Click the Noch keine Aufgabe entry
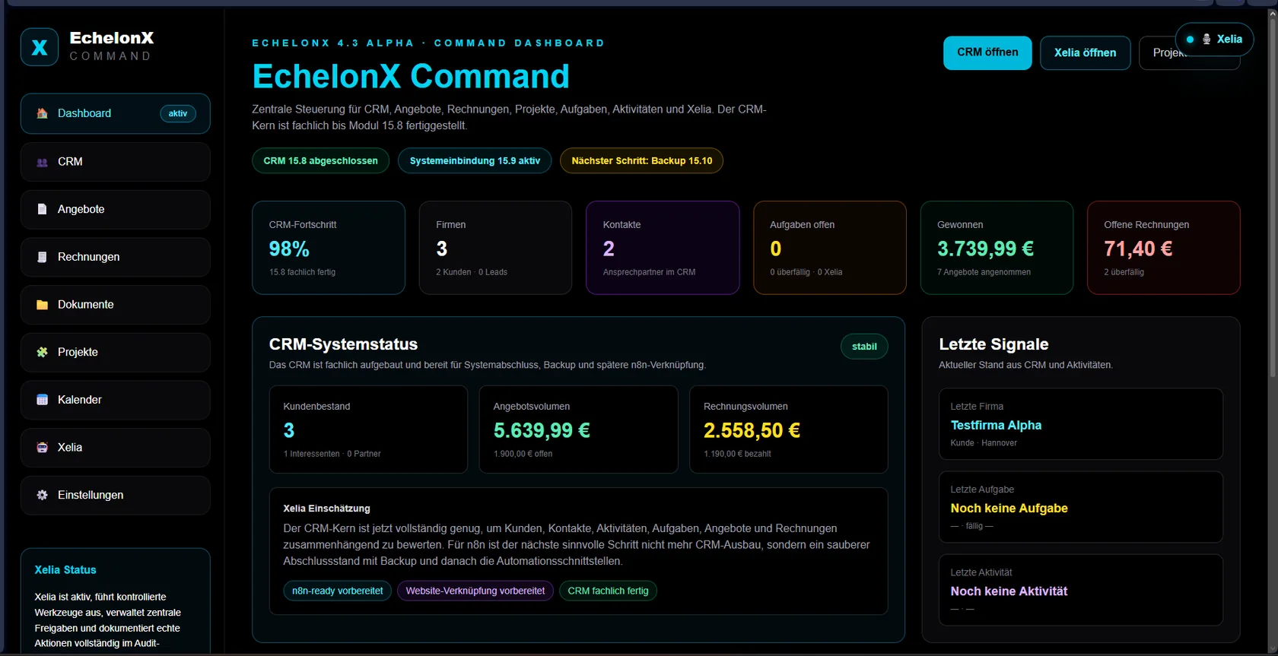The height and width of the screenshot is (656, 1278). point(1081,507)
